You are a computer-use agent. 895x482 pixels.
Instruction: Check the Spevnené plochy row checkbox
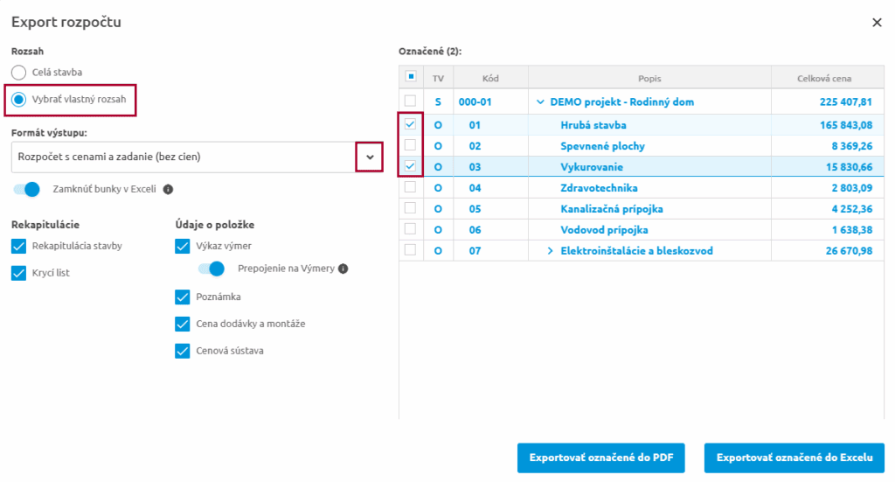pyautogui.click(x=411, y=146)
